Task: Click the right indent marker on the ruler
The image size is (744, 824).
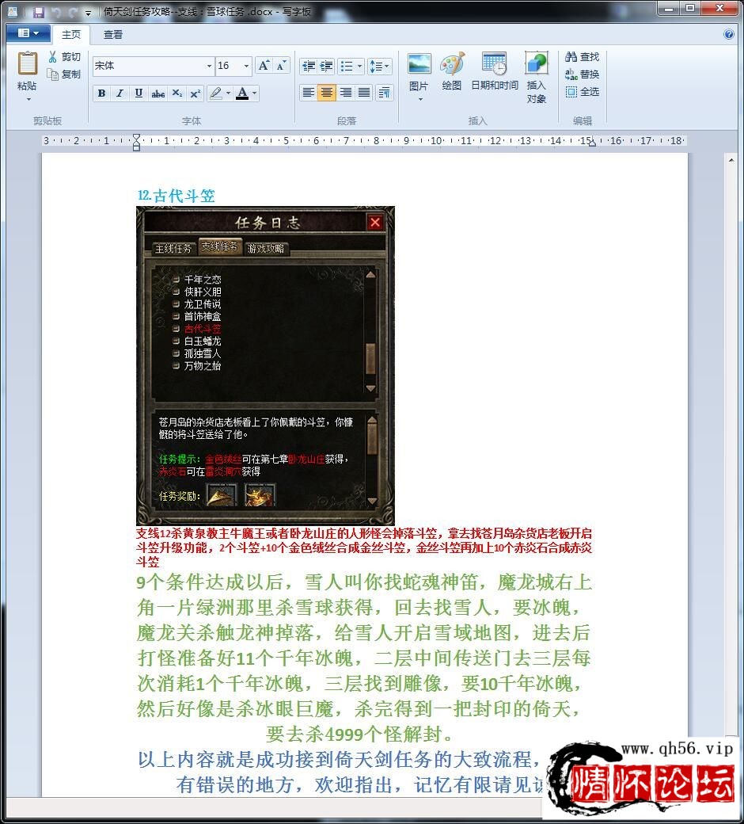Action: [592, 143]
